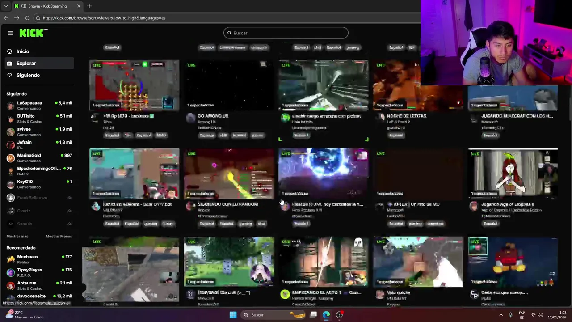Click [ESP/ENG] Dia chill stream title
Image resolution: width=572 pixels, height=322 pixels.
224,292
